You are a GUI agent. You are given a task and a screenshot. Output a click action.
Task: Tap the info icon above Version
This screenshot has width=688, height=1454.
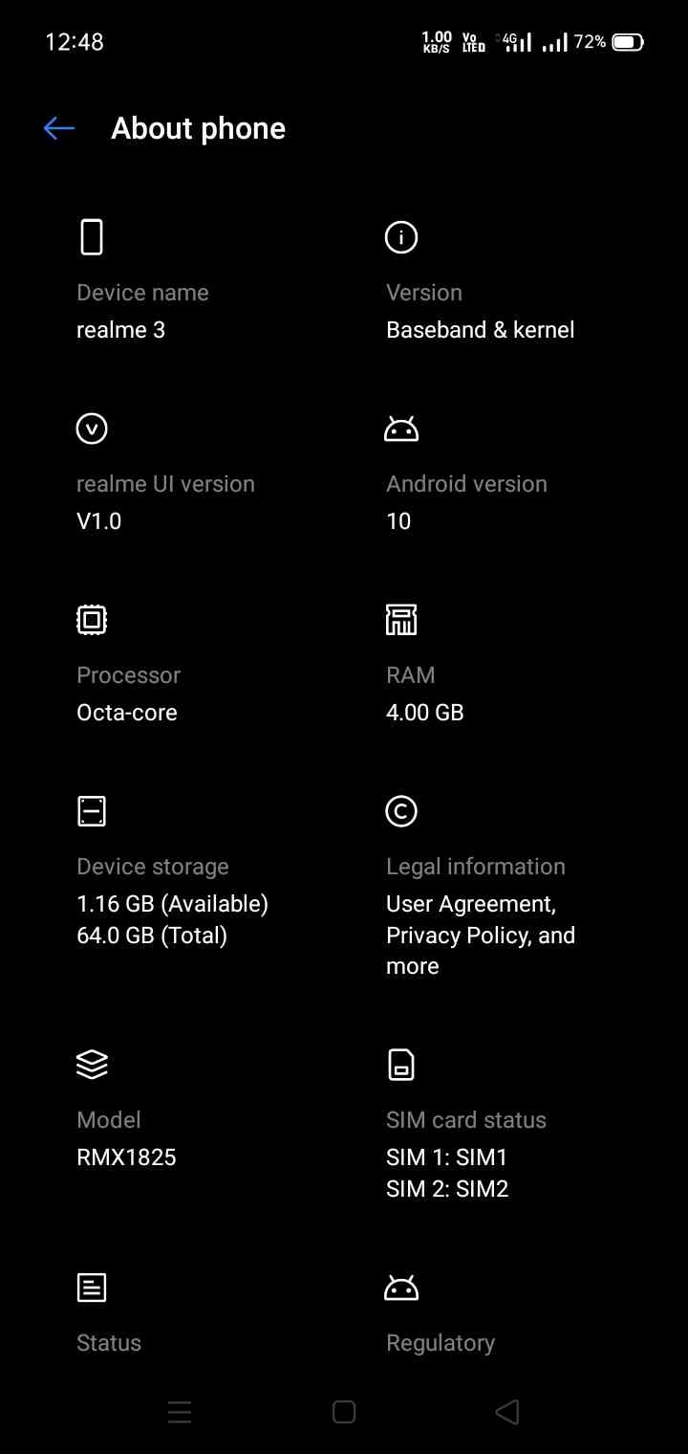(401, 237)
